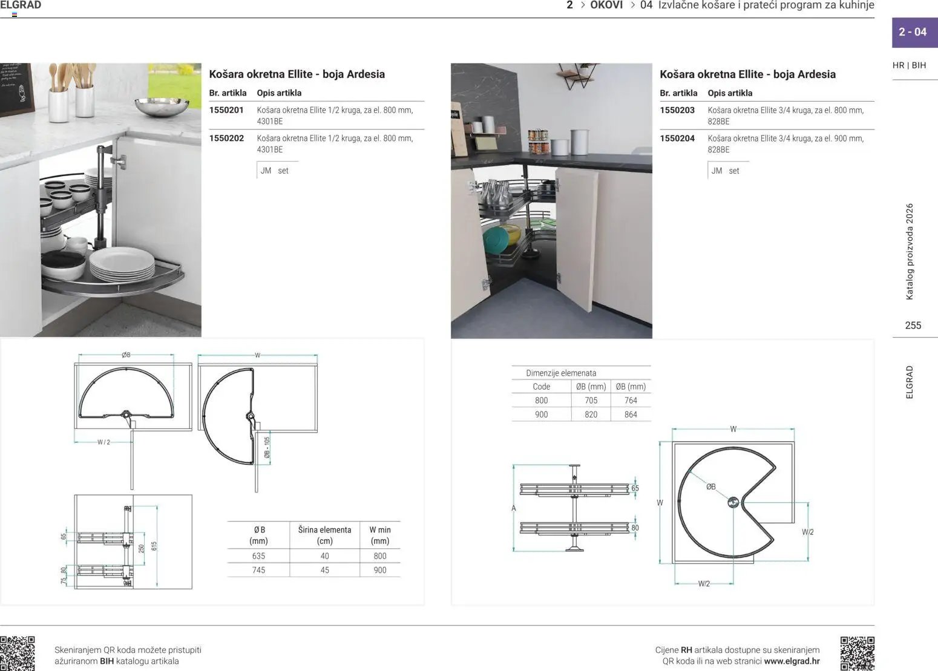Click description of article 1550202
The height and width of the screenshot is (671, 938).
coord(335,144)
